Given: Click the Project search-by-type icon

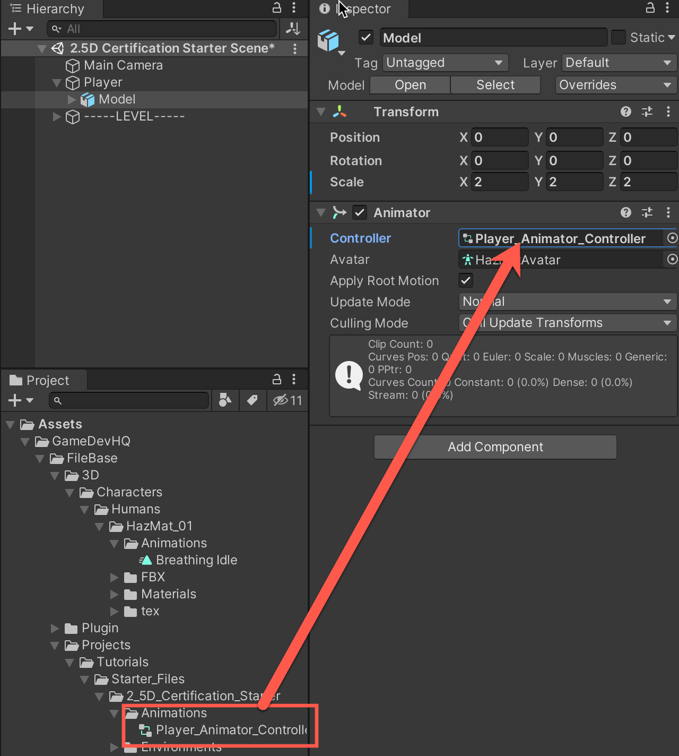Looking at the screenshot, I should 225,400.
